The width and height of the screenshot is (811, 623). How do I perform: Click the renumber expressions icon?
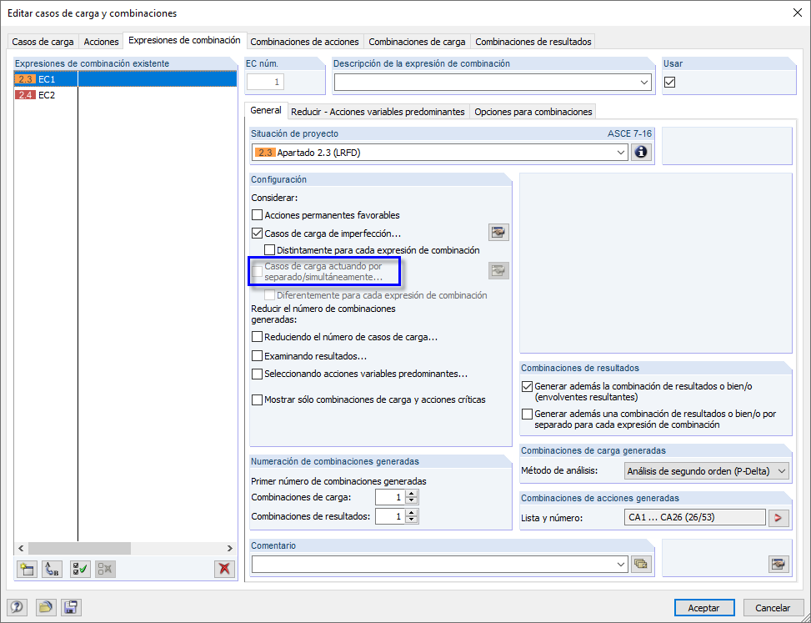click(52, 569)
